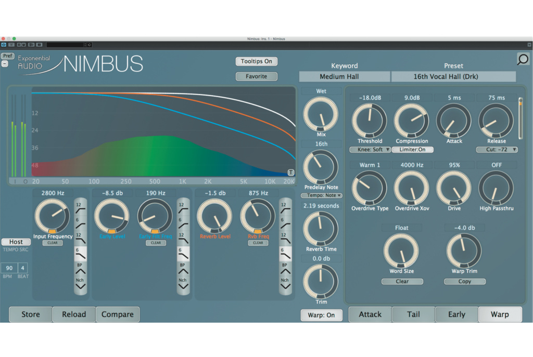Click the small T icon on the EQ graph
The width and height of the screenshot is (533, 357).
[x=290, y=173]
